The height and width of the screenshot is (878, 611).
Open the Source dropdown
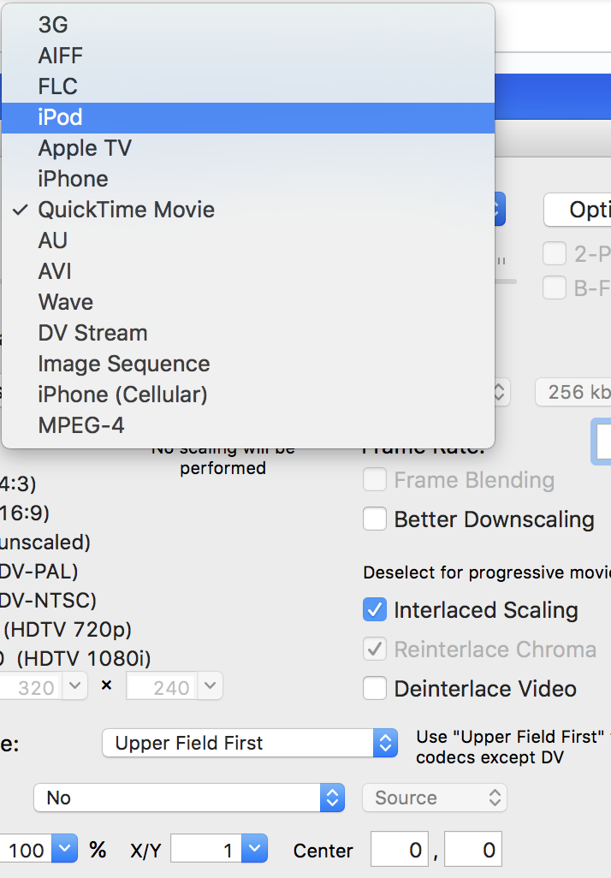pos(435,798)
